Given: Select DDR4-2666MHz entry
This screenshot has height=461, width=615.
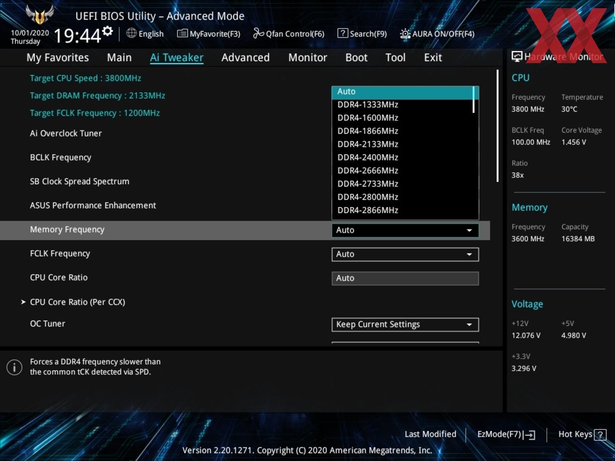Looking at the screenshot, I should pyautogui.click(x=402, y=171).
